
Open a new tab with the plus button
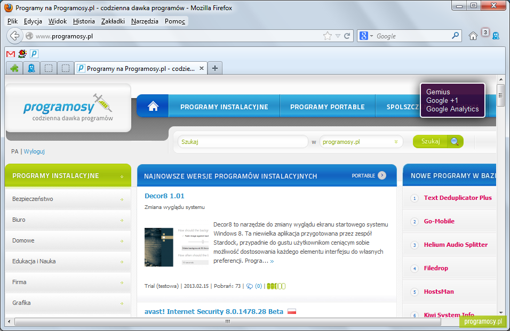(214, 68)
